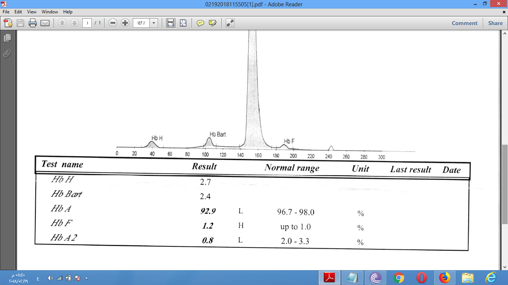This screenshot has width=508, height=285.
Task: Open the zoom level dropdown arrow
Action: pos(154,23)
